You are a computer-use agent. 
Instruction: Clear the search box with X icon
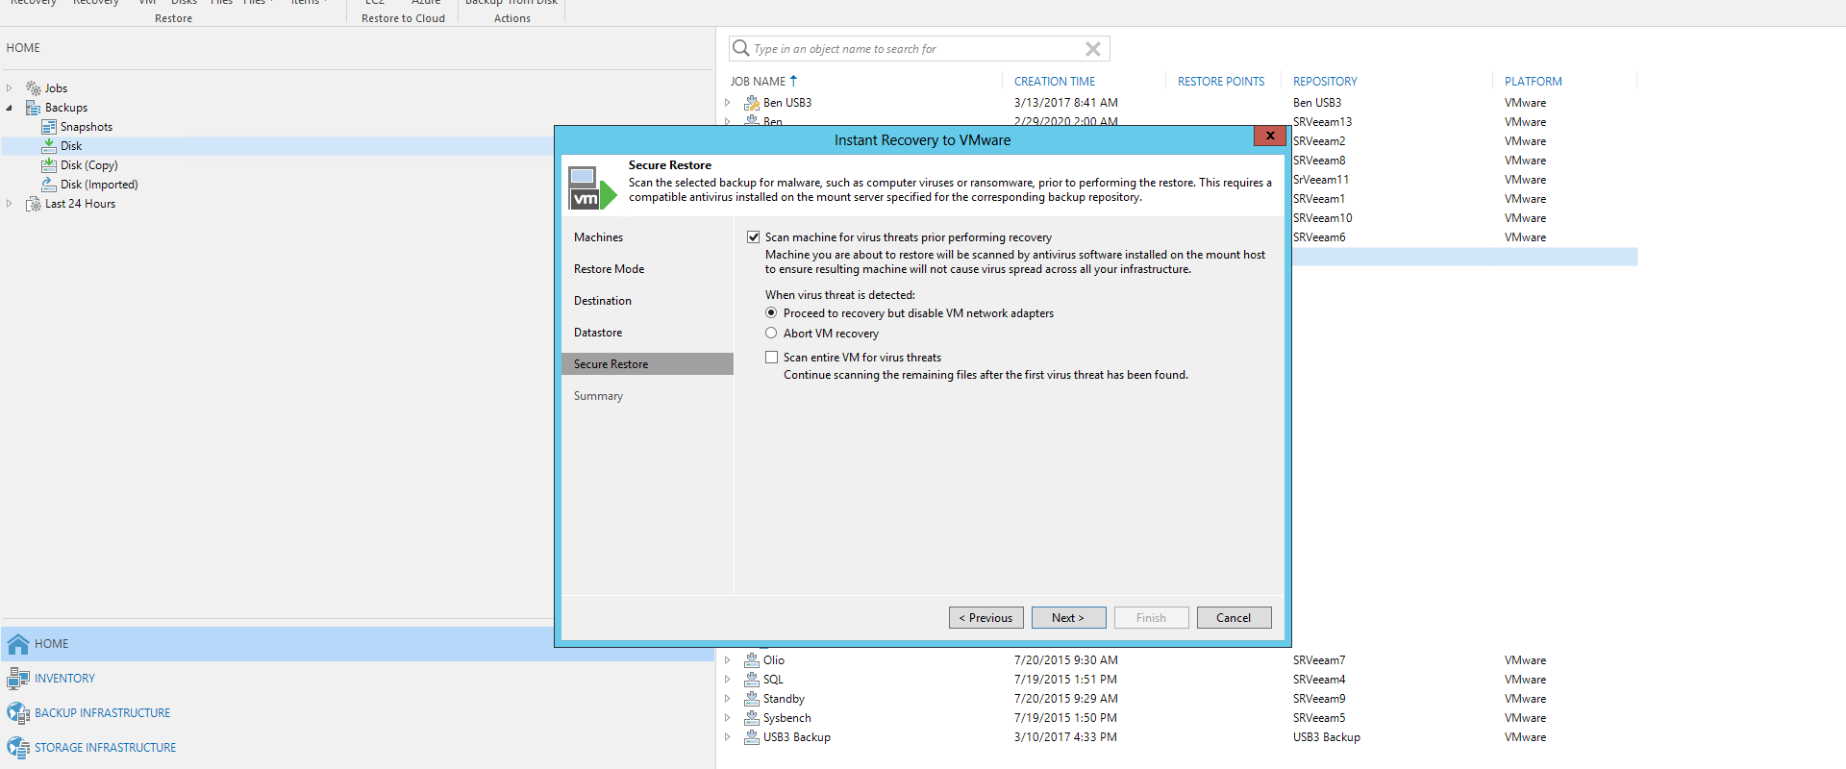[x=1093, y=49]
